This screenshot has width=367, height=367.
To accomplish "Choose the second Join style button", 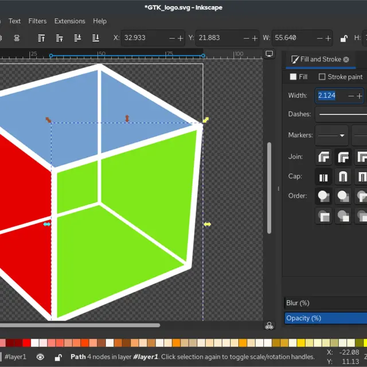I will [x=343, y=157].
